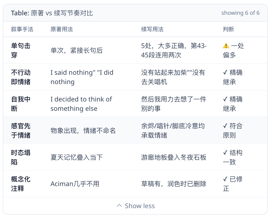This screenshot has width=276, height=218.
Task: Click the Aciman几乎不用 cell
Action: (x=75, y=184)
